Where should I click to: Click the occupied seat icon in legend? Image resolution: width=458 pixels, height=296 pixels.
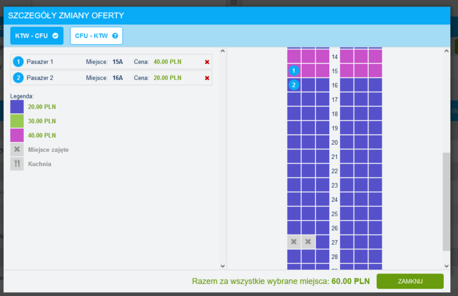coord(17,149)
